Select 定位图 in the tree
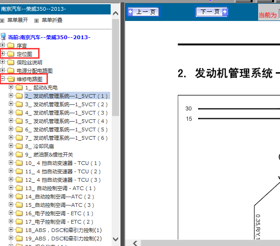Image resolution: width=280 pixels, height=246 pixels. click(24, 54)
